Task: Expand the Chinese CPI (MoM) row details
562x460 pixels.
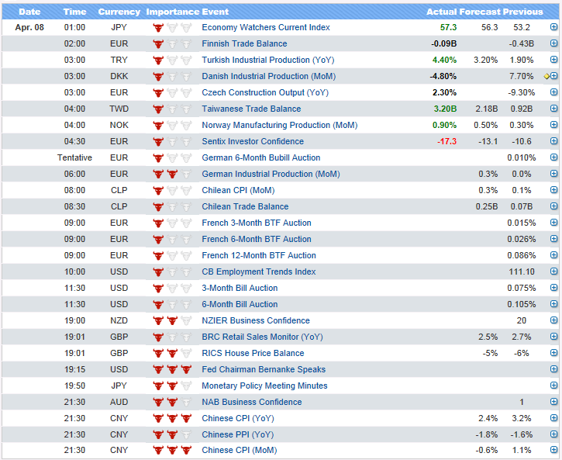Action: (553, 450)
